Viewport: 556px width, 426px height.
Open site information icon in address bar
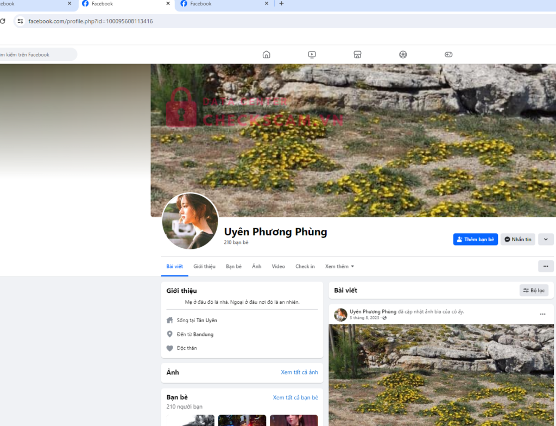[20, 21]
